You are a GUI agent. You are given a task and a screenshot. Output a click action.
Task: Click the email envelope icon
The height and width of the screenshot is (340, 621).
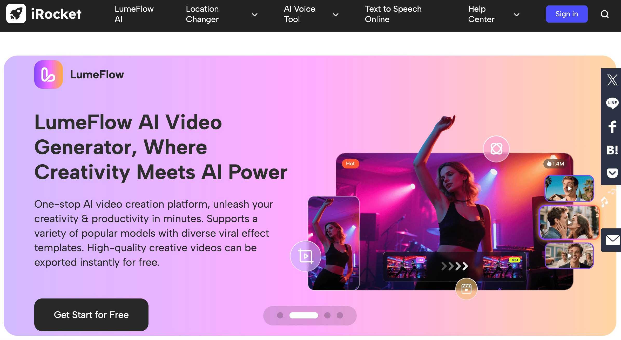(613, 240)
